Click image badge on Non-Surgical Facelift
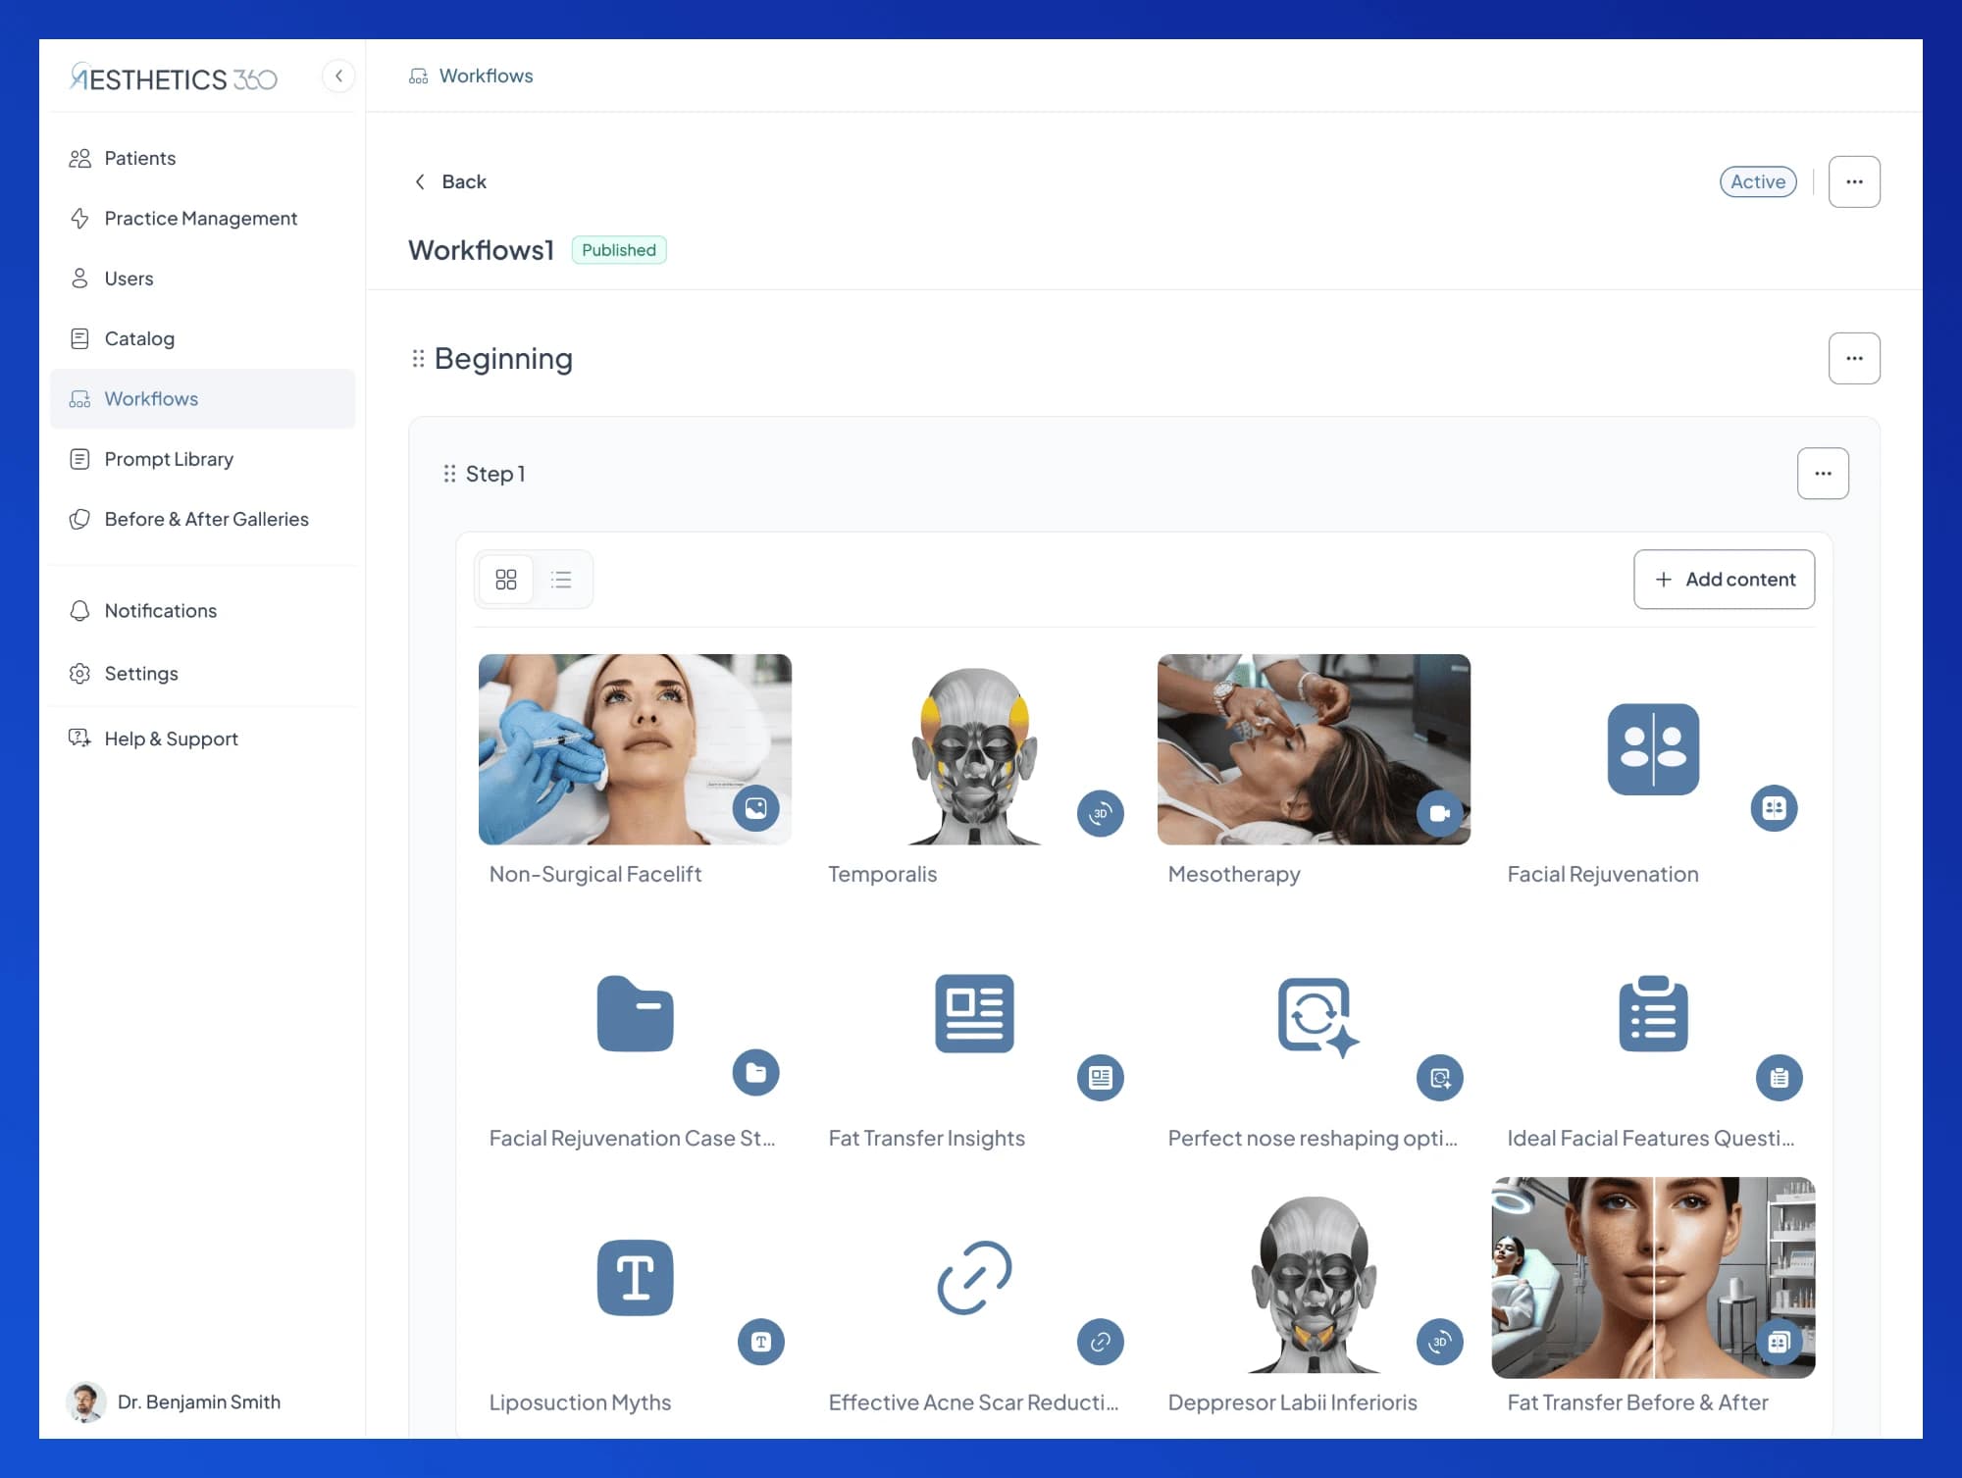Screen dimensions: 1962x1478 coord(755,808)
